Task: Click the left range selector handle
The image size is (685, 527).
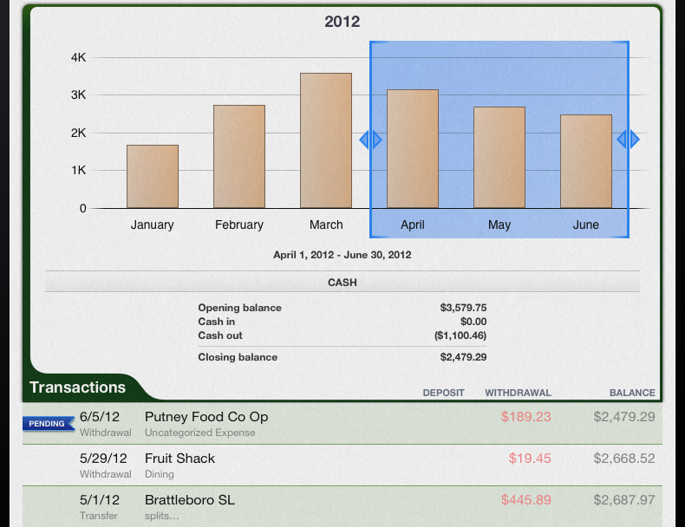Action: click(x=370, y=140)
